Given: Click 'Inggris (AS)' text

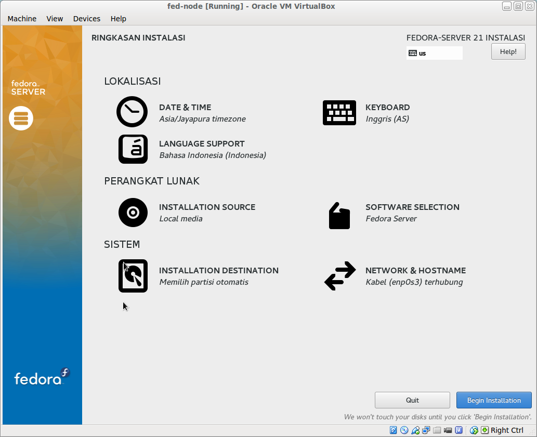Looking at the screenshot, I should coord(387,119).
